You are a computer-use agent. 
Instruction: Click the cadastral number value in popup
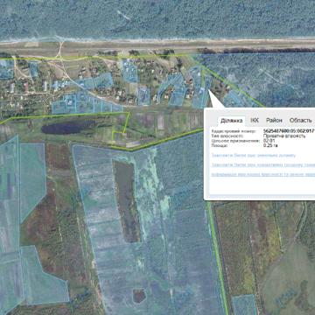pyautogui.click(x=289, y=131)
